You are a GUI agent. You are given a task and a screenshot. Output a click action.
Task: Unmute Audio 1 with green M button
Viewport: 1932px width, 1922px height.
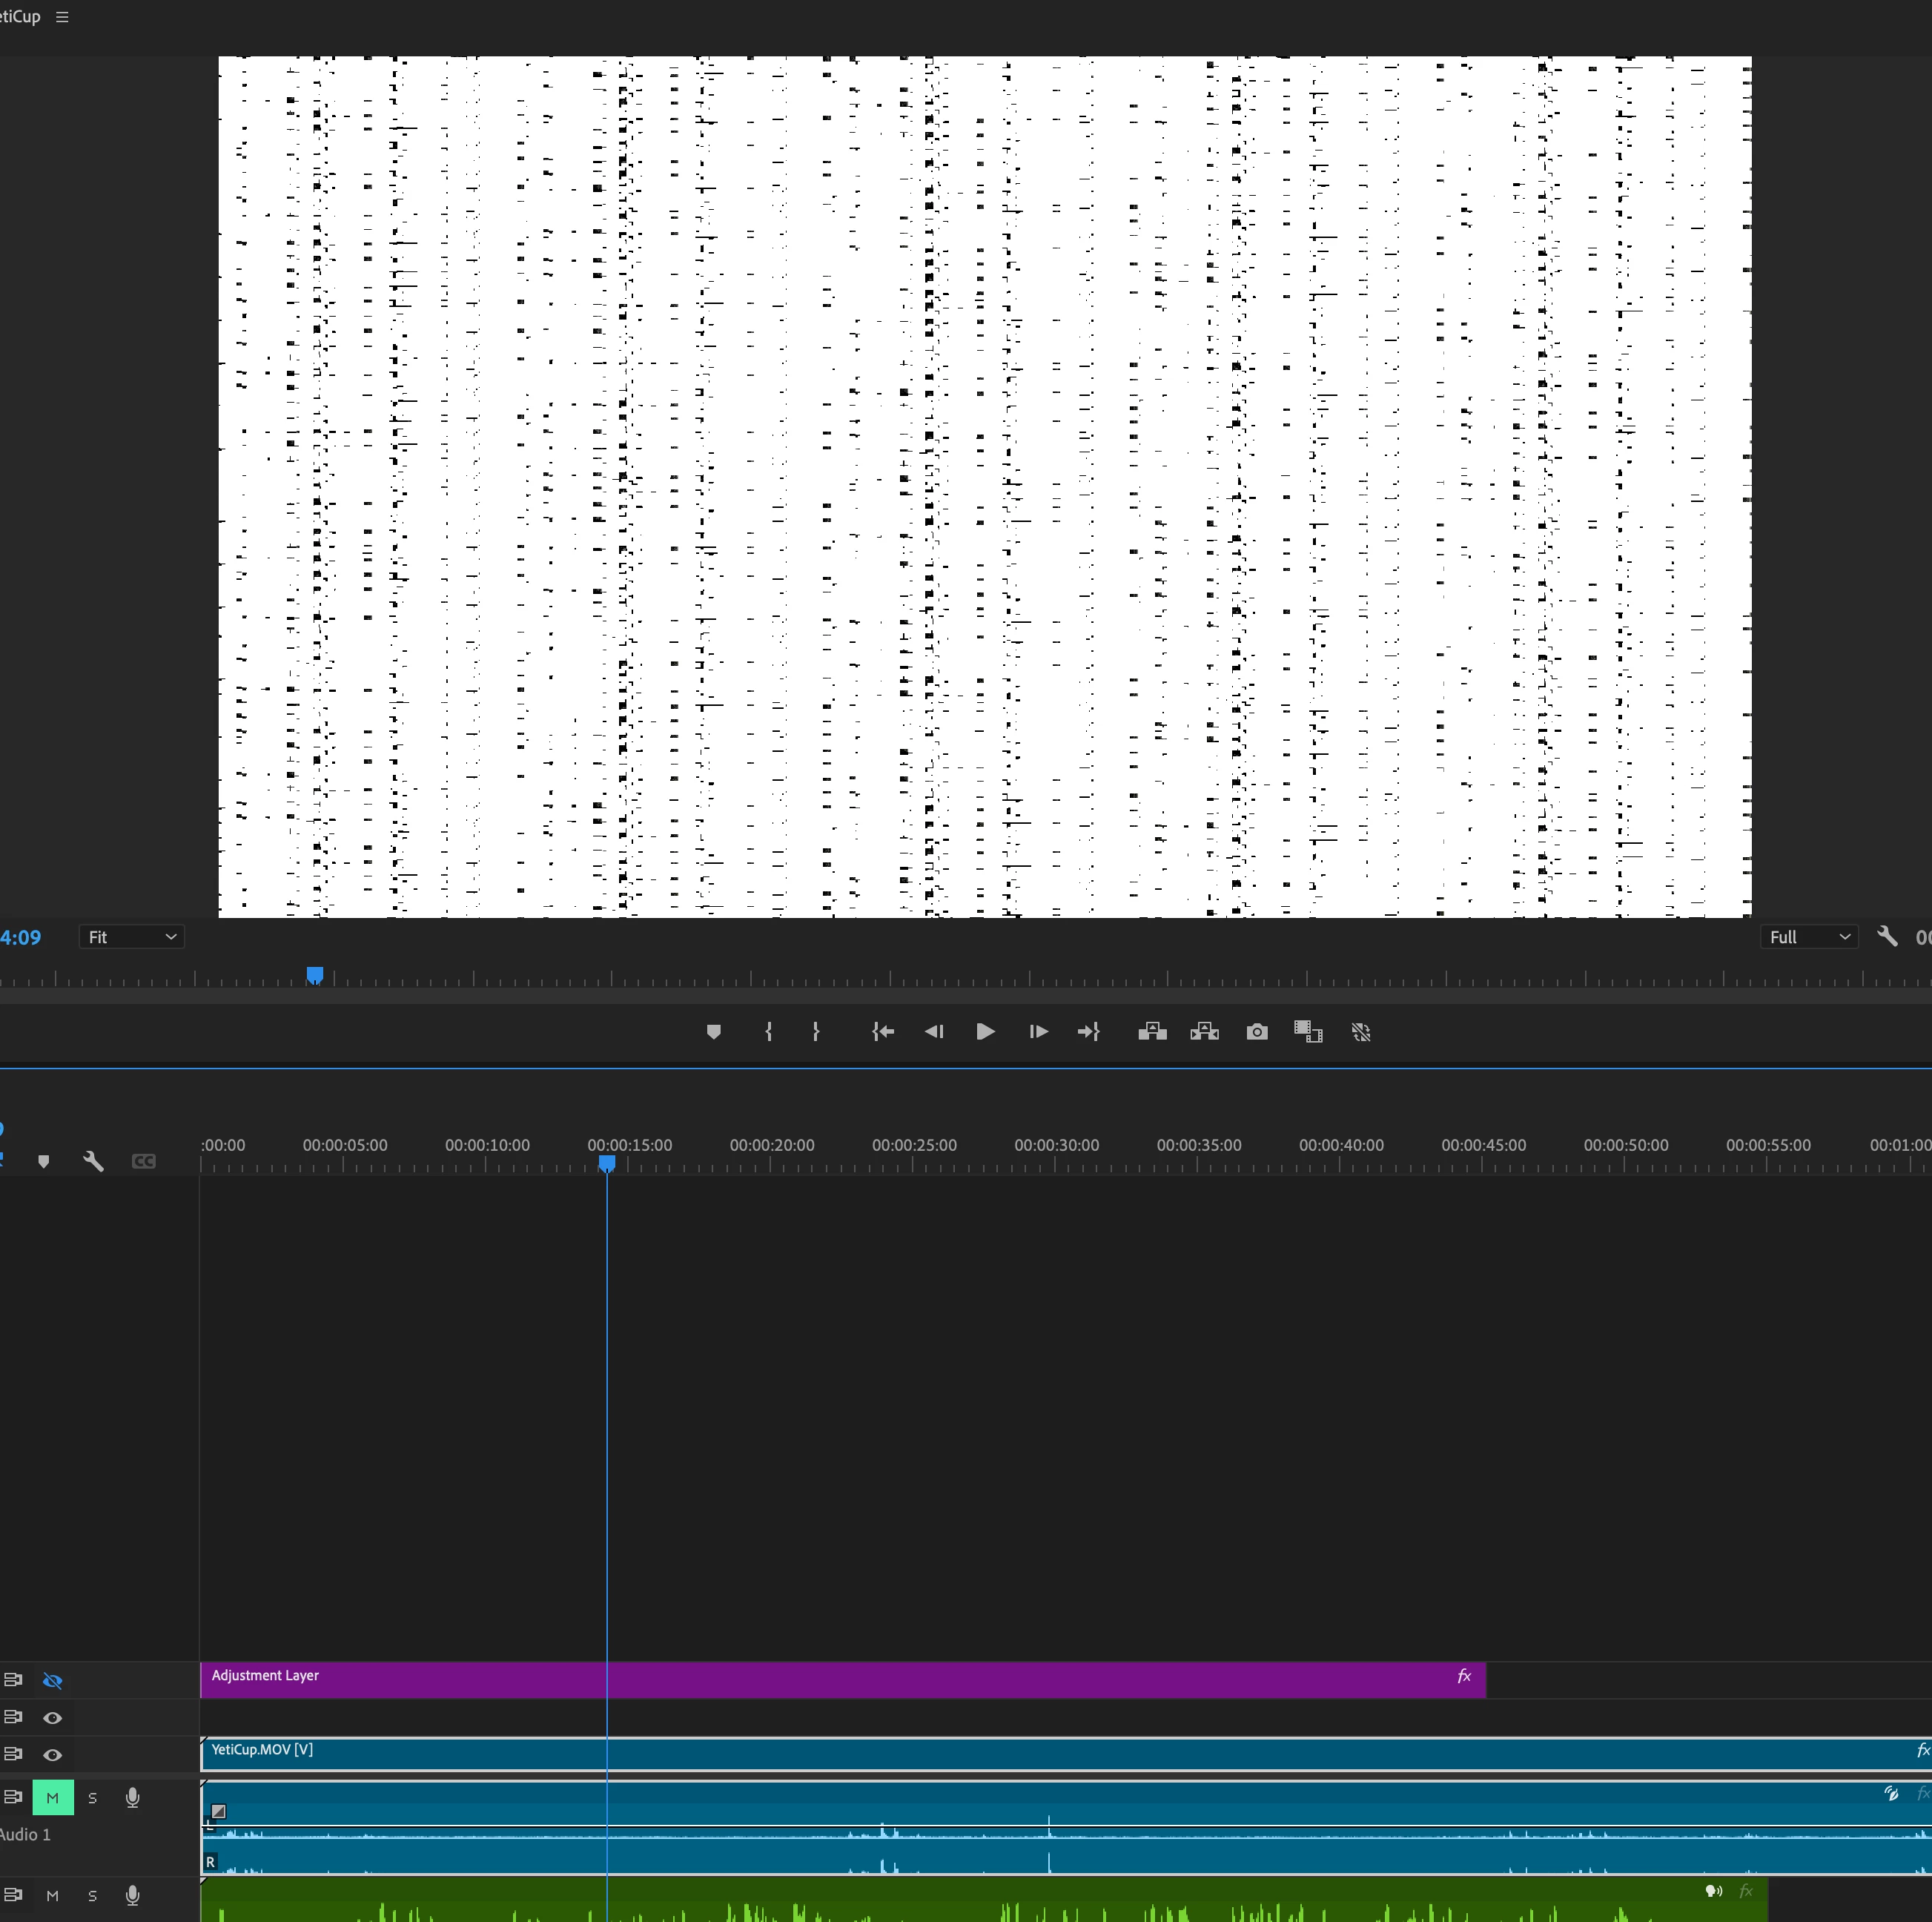point(53,1798)
